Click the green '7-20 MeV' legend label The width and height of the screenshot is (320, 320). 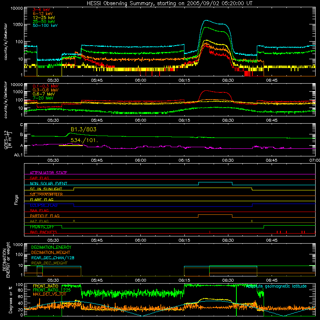point(43,98)
